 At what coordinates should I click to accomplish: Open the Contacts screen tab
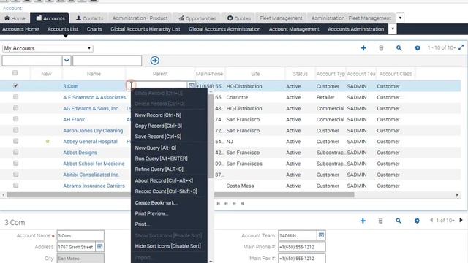(89, 18)
